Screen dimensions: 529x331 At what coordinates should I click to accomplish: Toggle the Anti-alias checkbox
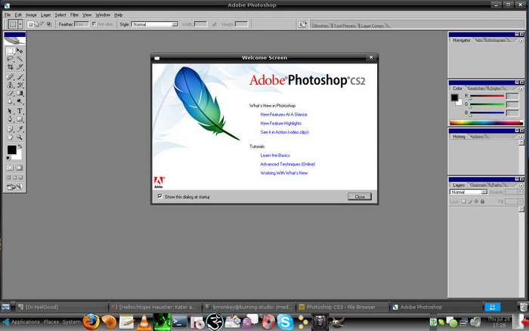coord(94,24)
